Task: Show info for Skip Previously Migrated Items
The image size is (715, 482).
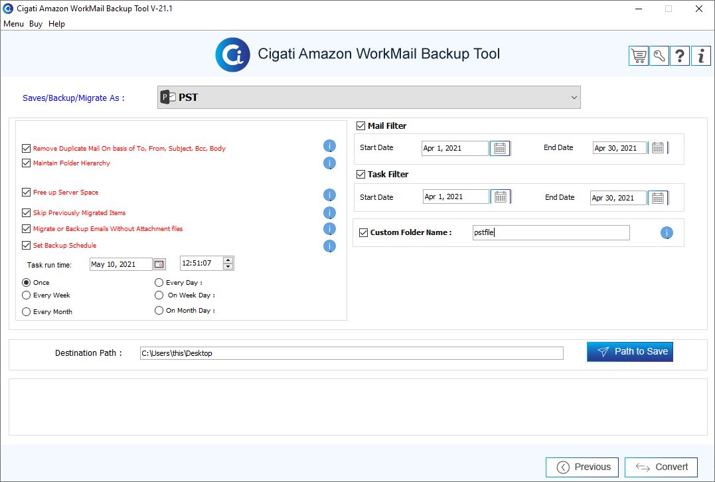Action: (x=329, y=213)
